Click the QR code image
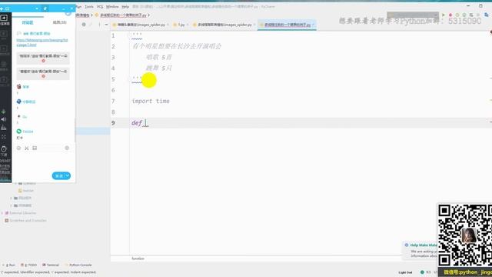The width and height of the screenshot is (492, 277). pos(465,235)
